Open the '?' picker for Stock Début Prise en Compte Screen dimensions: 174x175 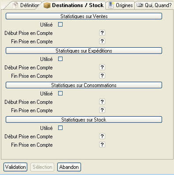point(102,136)
